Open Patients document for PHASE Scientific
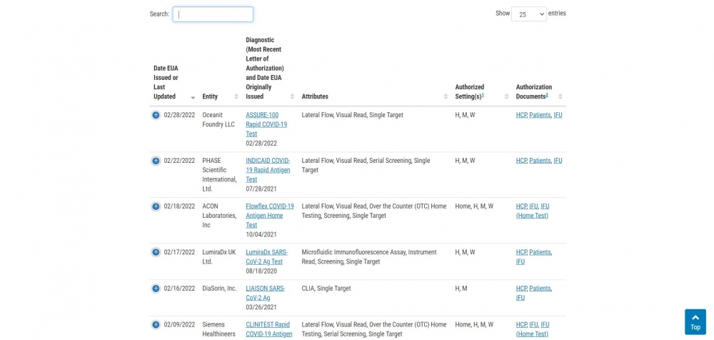Screen dimensions: 714x340 click(x=540, y=161)
